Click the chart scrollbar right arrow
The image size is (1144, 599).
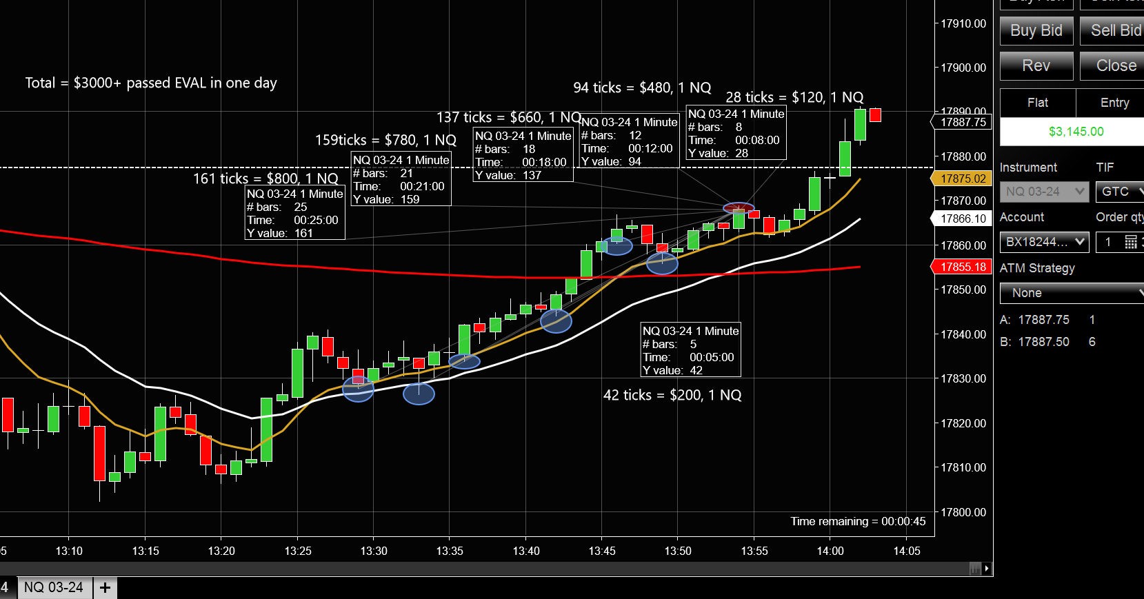[x=987, y=569]
